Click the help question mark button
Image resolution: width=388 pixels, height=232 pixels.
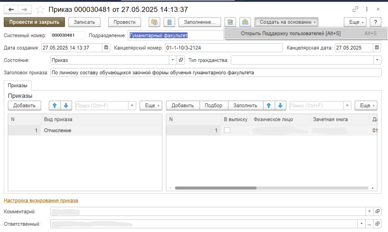(375, 22)
